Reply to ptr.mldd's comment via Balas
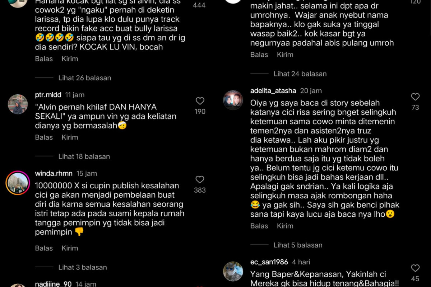The image size is (431, 287). point(44,137)
